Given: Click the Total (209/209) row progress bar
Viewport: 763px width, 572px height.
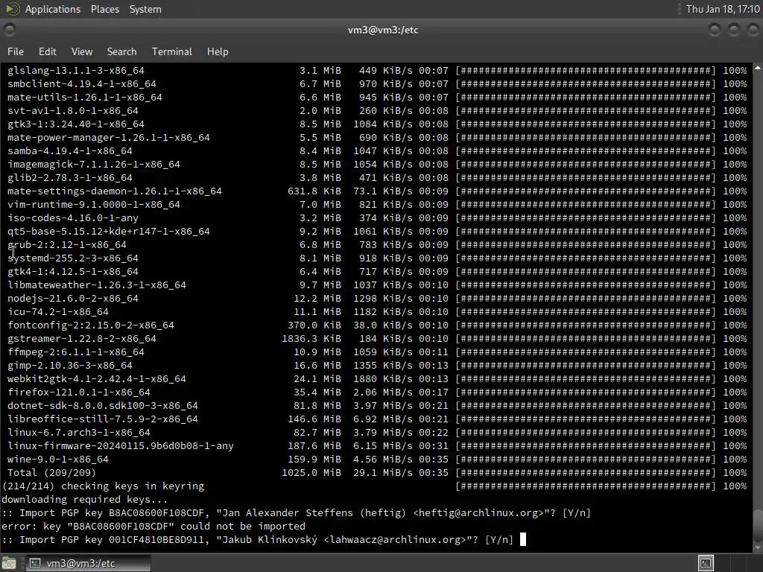Looking at the screenshot, I should coord(586,473).
